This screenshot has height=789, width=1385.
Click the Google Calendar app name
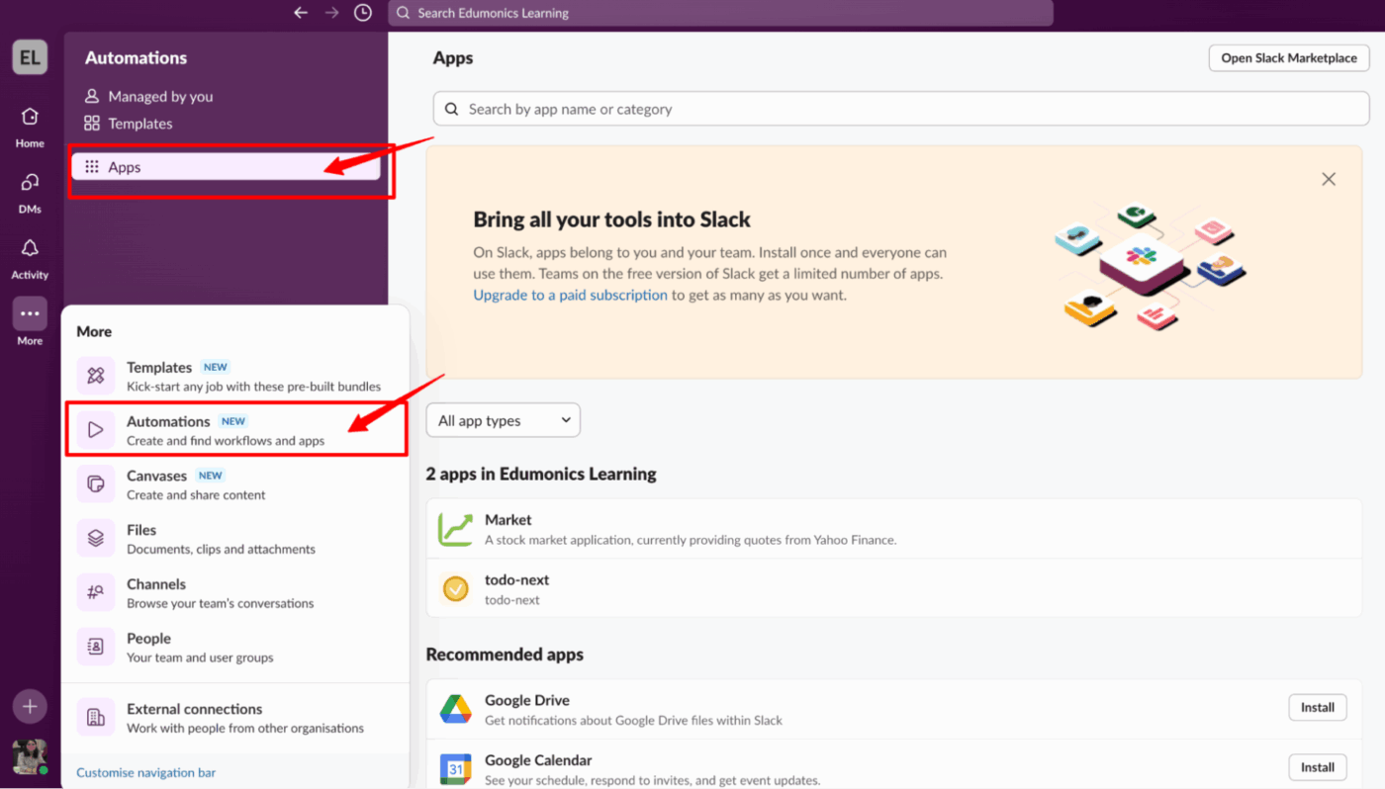(538, 760)
